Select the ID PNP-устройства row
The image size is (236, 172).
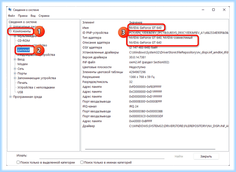[155, 33]
